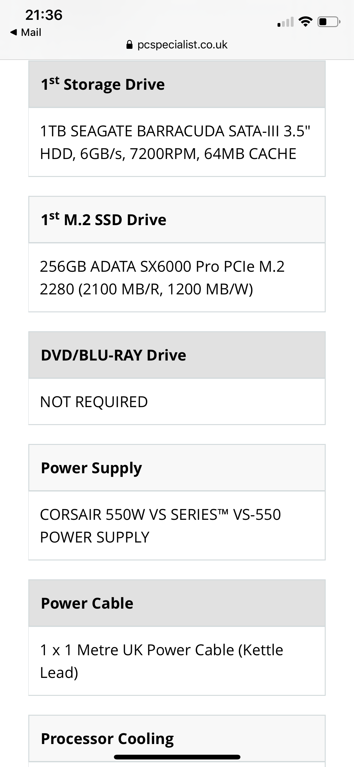Tap the cellular signal bars icon

pos(285,22)
